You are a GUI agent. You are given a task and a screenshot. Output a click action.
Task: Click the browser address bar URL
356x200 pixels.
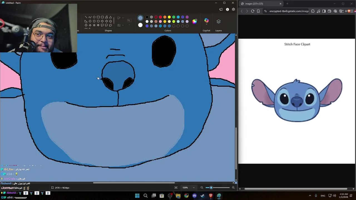click(x=289, y=11)
